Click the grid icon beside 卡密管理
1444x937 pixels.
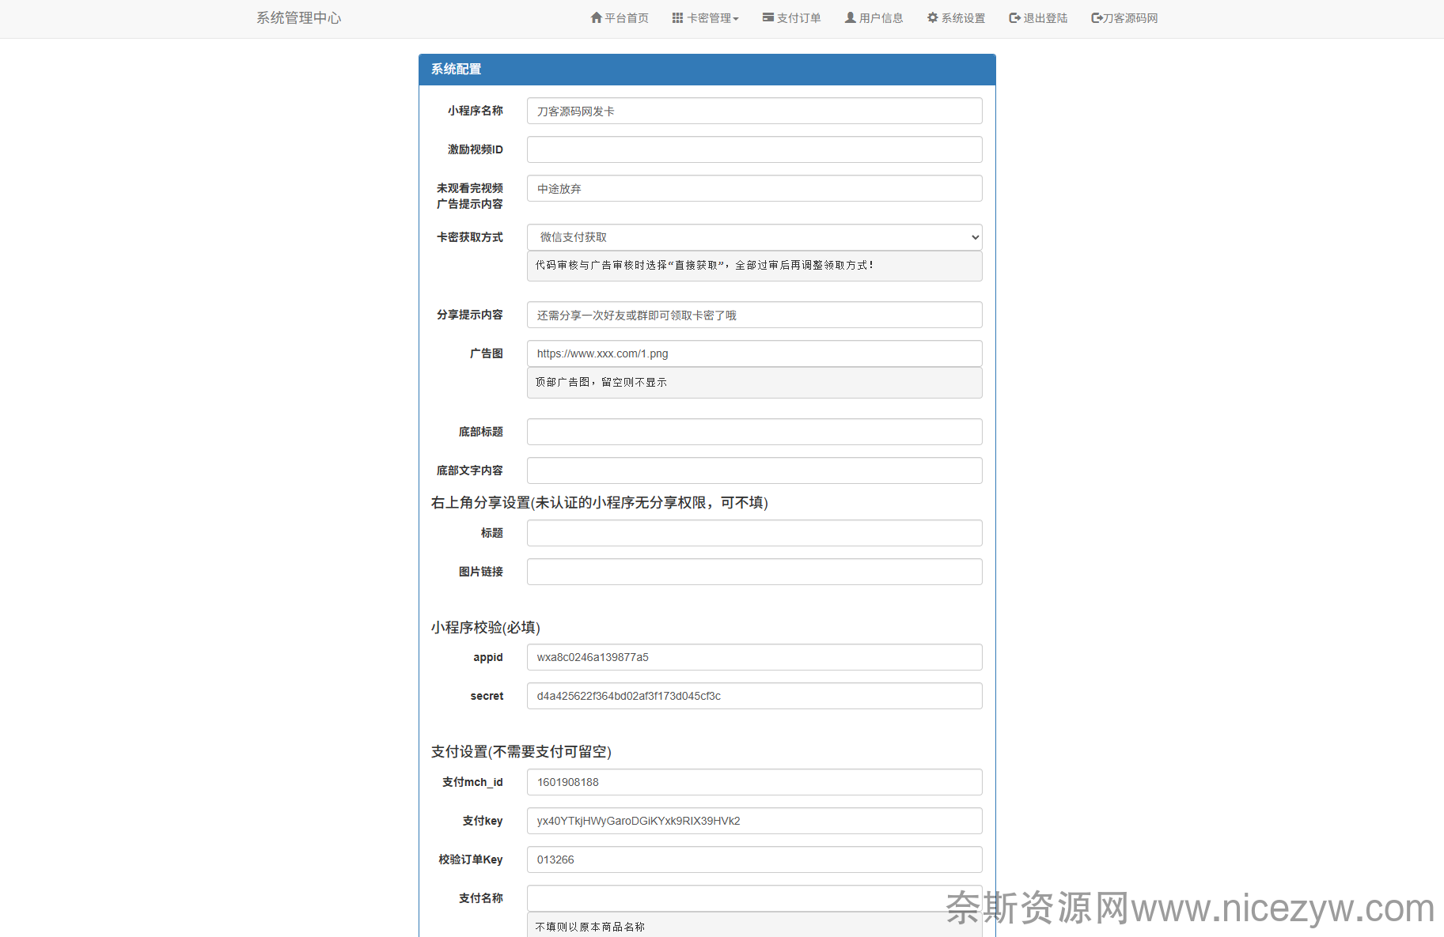[677, 17]
